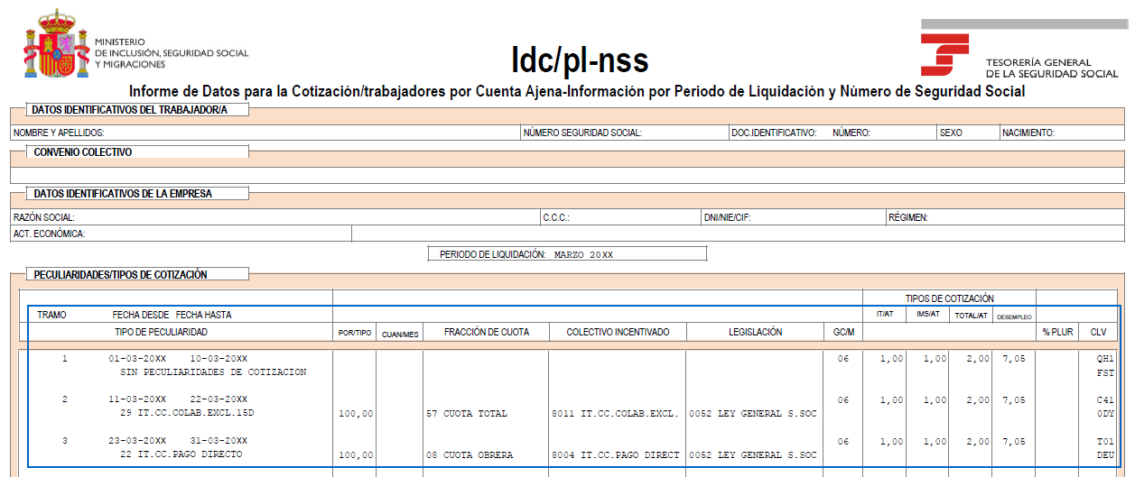The width and height of the screenshot is (1135, 477).
Task: Click the '8004 IT.CC.PAGO DIRECT' cell
Action: 615,455
